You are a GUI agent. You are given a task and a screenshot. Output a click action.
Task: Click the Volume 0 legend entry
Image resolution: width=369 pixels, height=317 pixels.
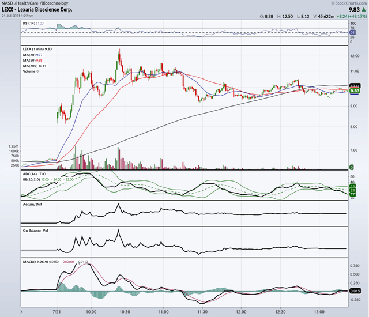point(31,71)
